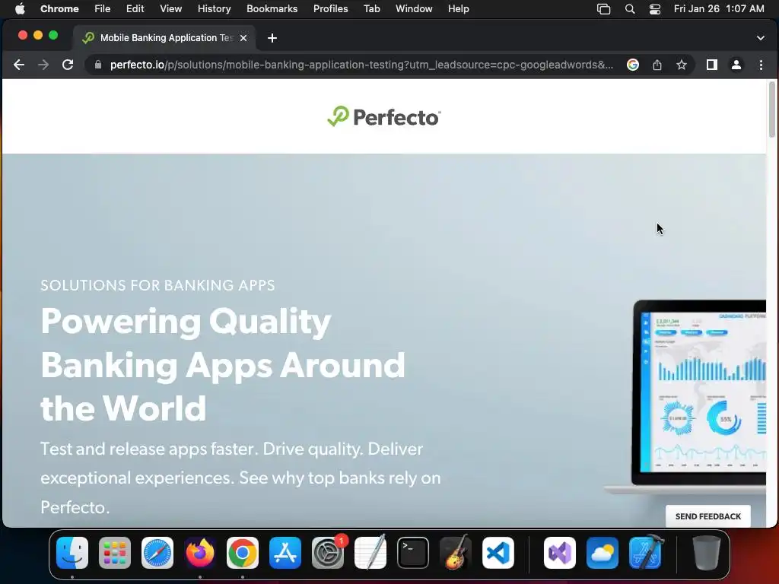The height and width of the screenshot is (584, 779).
Task: Open Launchpad from the Dock
Action: point(115,552)
